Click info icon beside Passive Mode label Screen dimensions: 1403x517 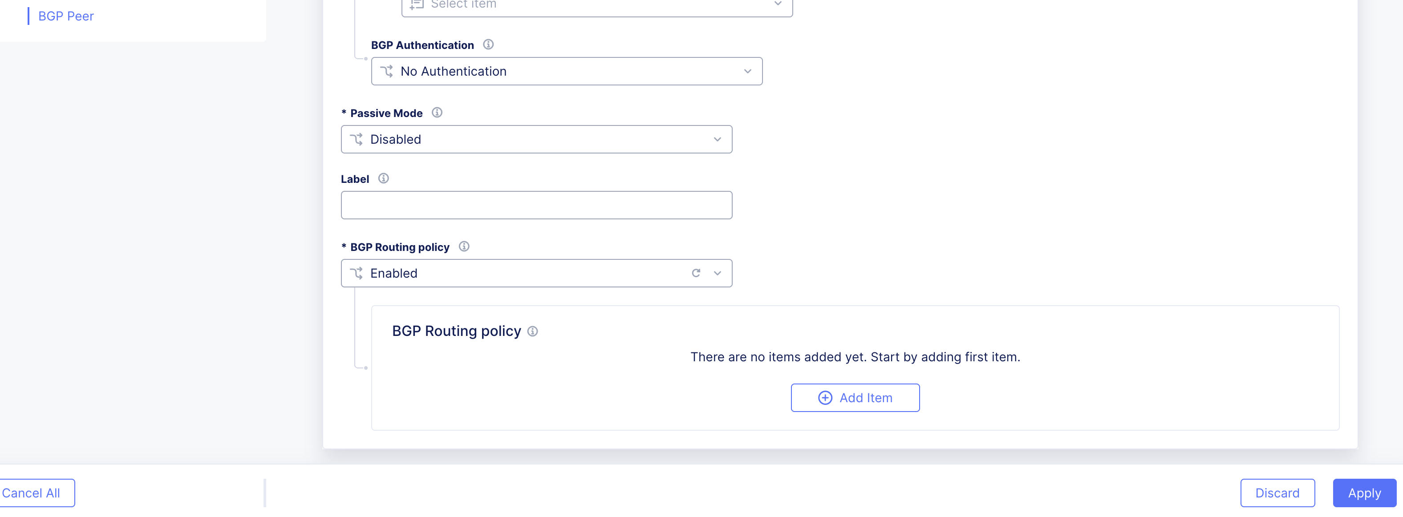pyautogui.click(x=437, y=113)
